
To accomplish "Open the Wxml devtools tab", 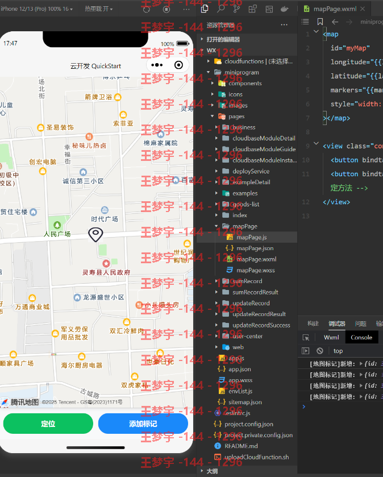I will click(x=331, y=337).
